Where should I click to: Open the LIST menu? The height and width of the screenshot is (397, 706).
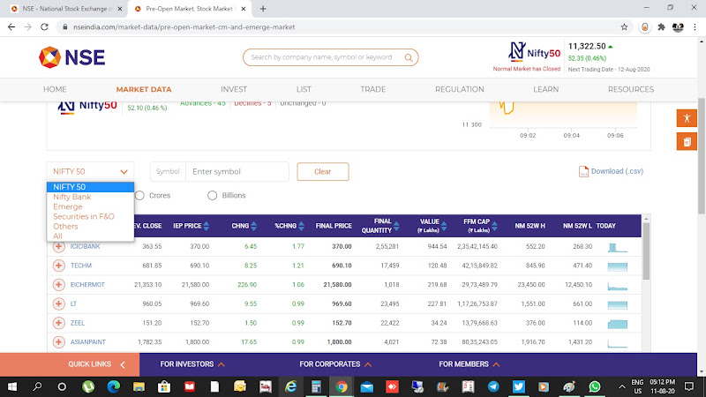pyautogui.click(x=304, y=89)
